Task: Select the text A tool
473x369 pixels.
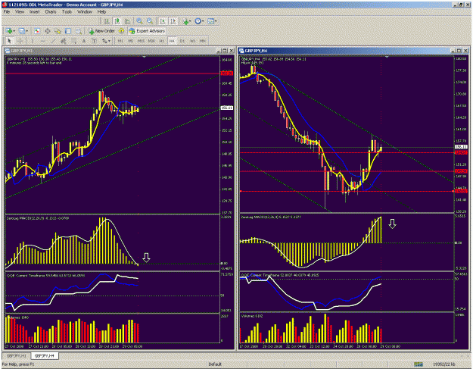Action: [x=84, y=41]
